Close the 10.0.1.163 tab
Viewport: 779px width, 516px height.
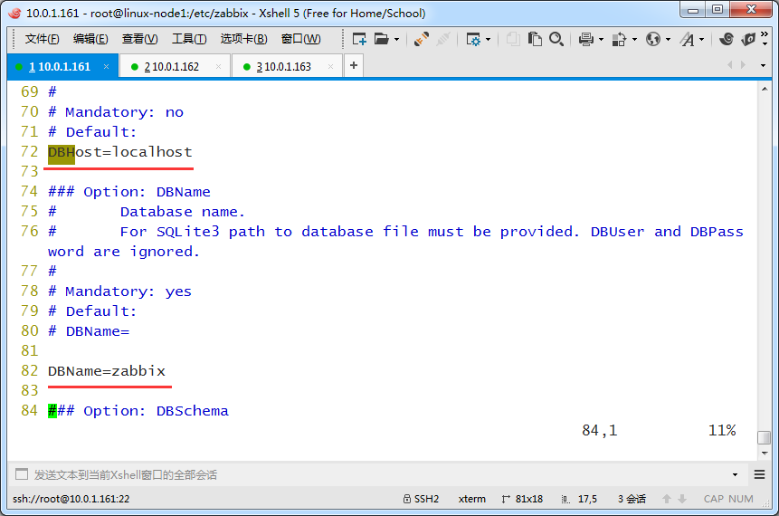330,67
